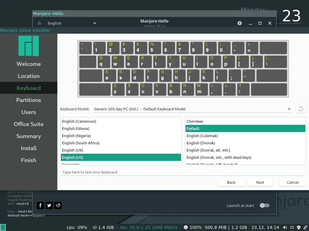The height and width of the screenshot is (231, 309).
Task: Click the Manjaro logo in installer sidebar
Action: 29,46
